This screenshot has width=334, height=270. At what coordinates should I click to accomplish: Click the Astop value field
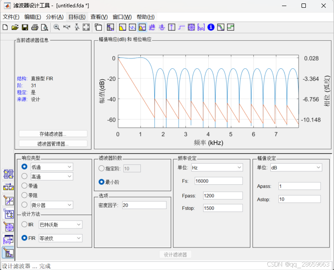point(299,199)
